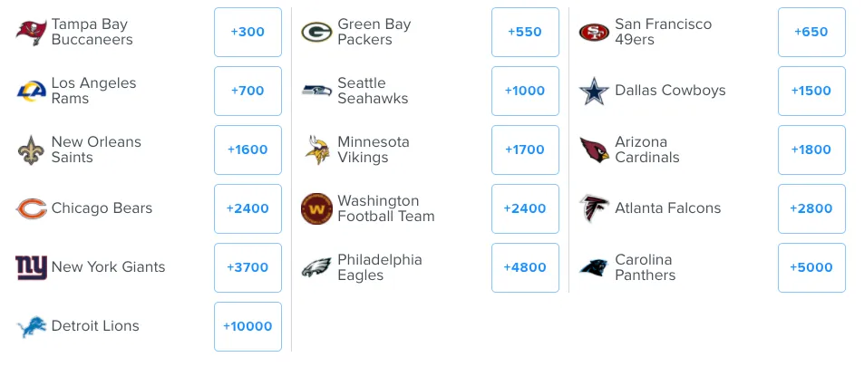Screen dimensions: 864x367
Task: Pick the +650 odds for 49ers
Action: click(x=811, y=33)
